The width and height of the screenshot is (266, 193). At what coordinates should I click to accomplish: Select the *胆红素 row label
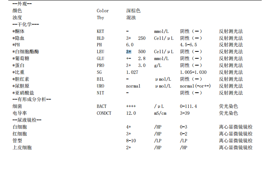point(21,79)
